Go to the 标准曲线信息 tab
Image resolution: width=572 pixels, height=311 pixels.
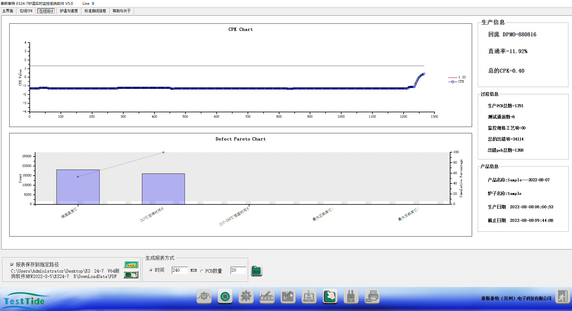(x=95, y=11)
